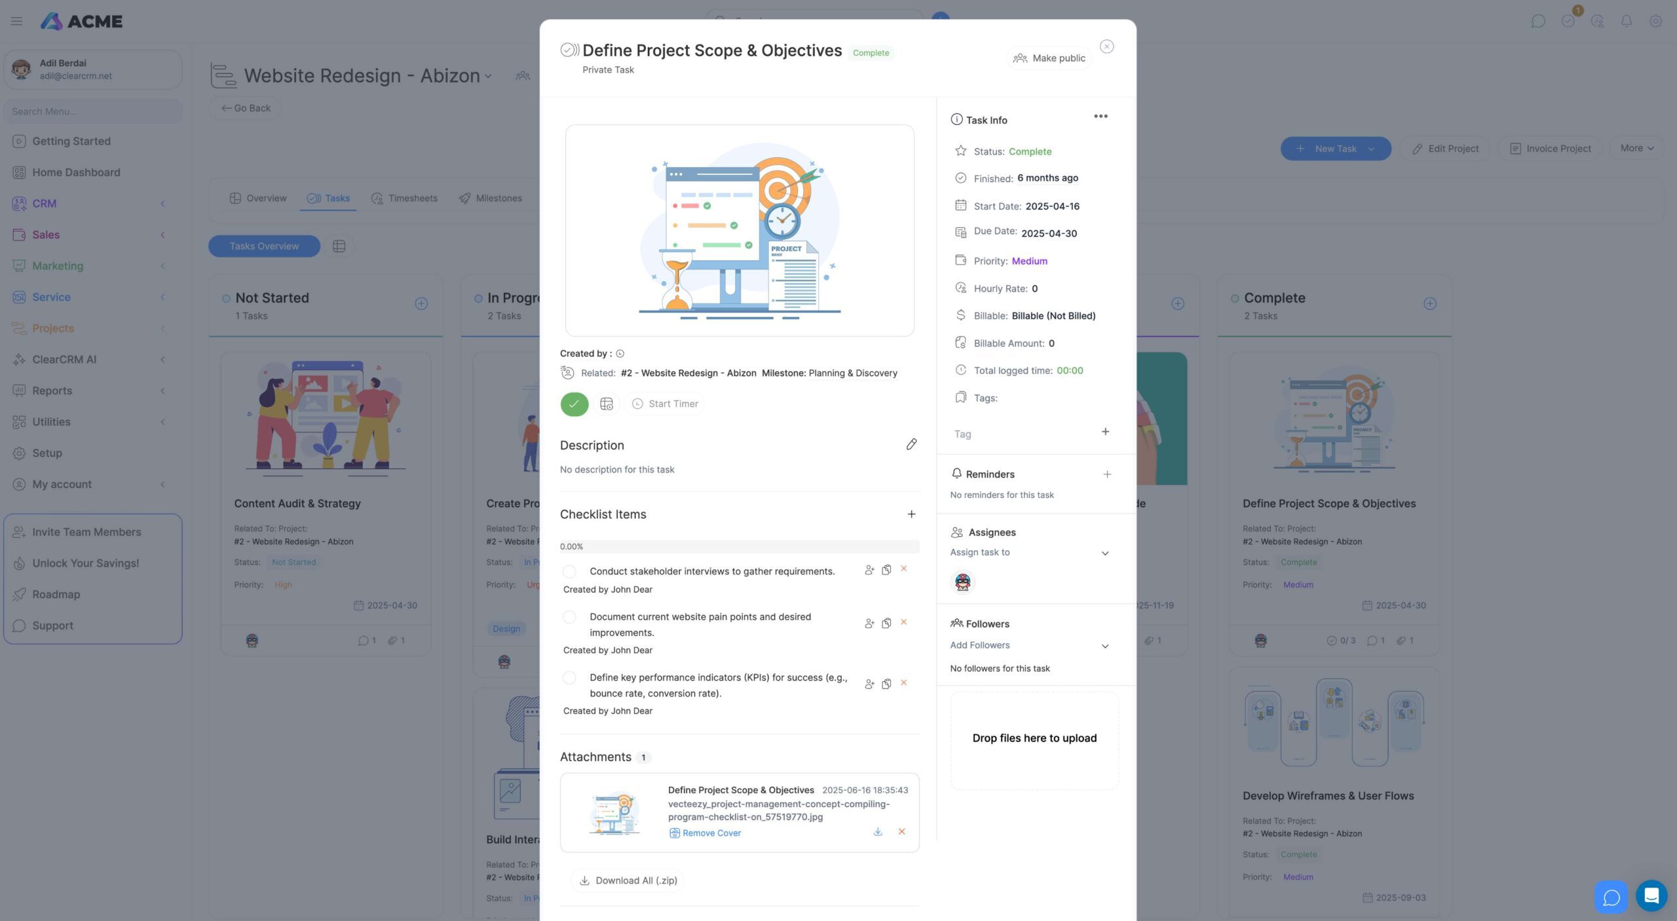Assign the KPIs checklist item to a user

point(869,684)
